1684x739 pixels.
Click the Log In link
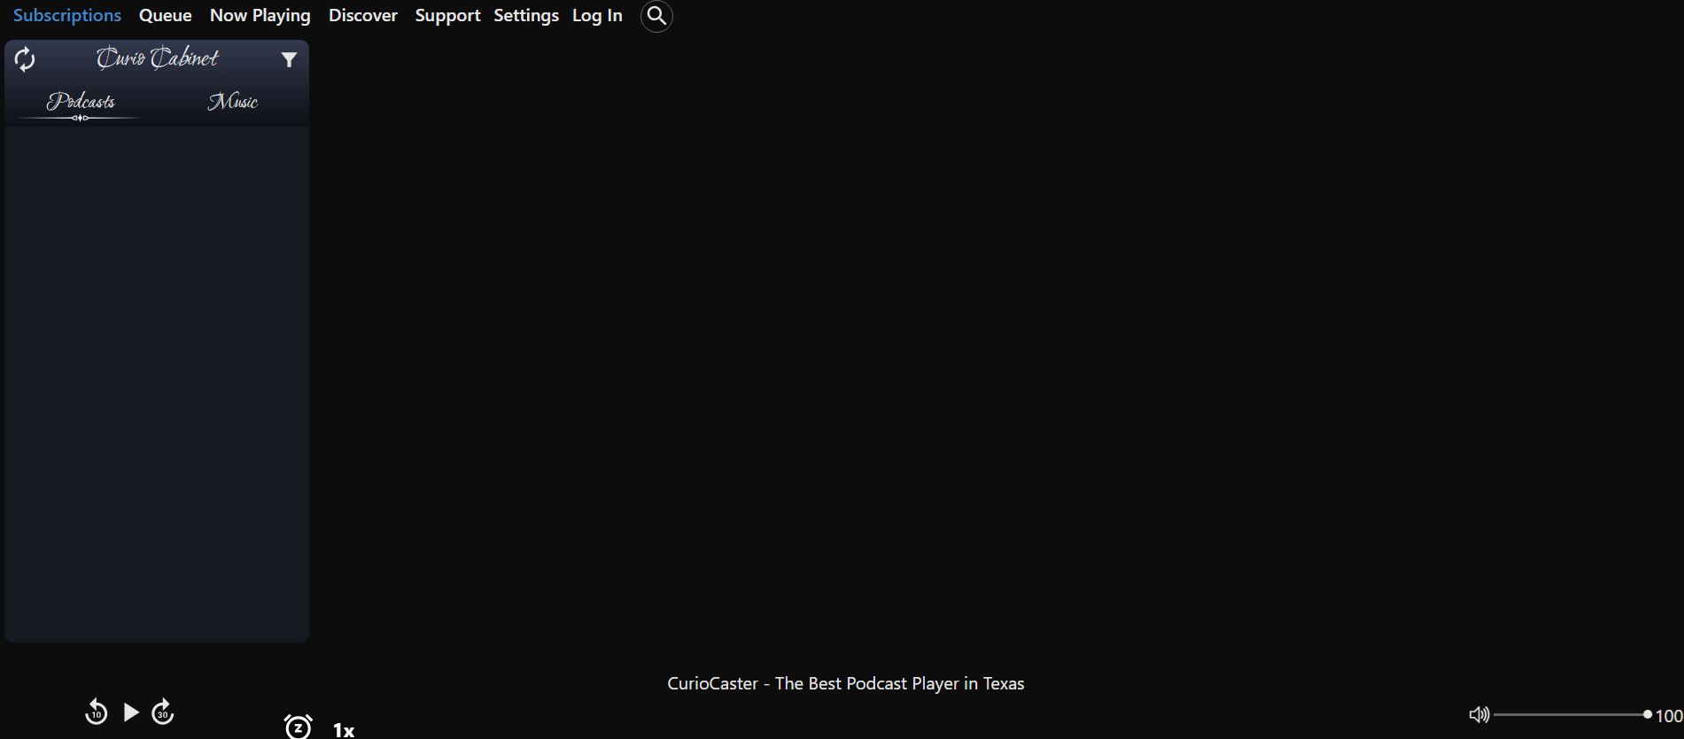pos(597,16)
